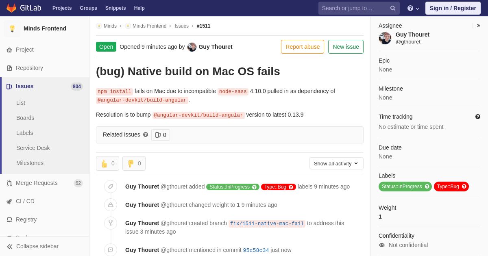The width and height of the screenshot is (488, 256).
Task: Click the Report abuse button
Action: tap(303, 47)
